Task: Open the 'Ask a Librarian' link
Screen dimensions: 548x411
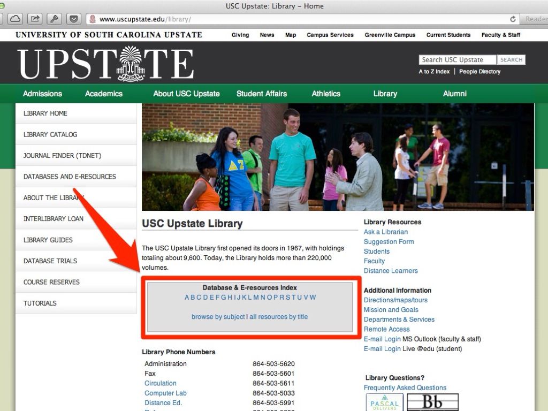Action: point(385,232)
